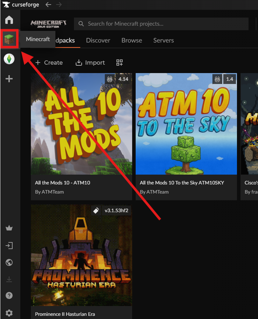
Task: Open The Sims 4 game icon
Action: pos(9,59)
